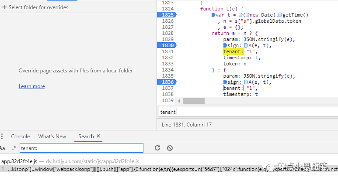The width and height of the screenshot is (338, 181).
Task: Close the Search drawer tab
Action: pos(98,136)
